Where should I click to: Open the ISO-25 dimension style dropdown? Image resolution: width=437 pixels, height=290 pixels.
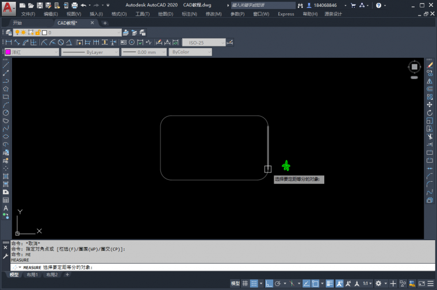pos(204,42)
